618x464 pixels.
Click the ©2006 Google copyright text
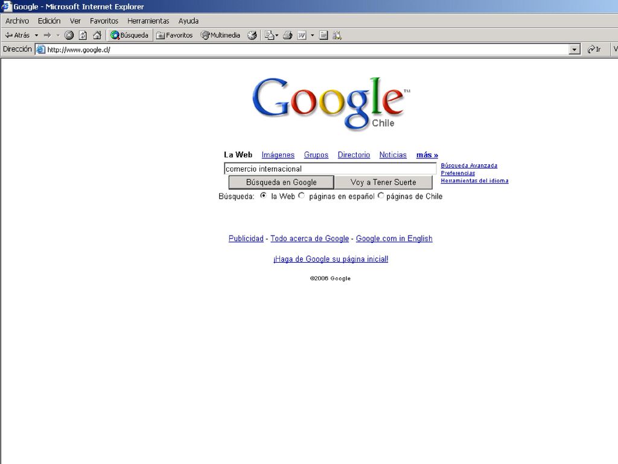[x=330, y=278]
